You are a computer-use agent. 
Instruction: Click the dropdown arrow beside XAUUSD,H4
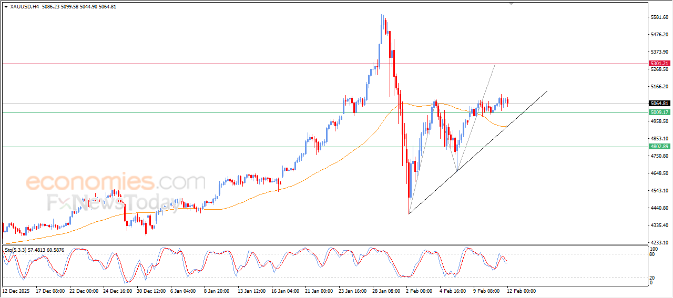coord(6,7)
